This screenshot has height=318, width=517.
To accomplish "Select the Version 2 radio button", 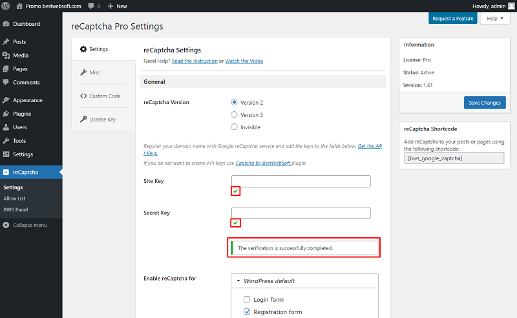I will [x=234, y=102].
